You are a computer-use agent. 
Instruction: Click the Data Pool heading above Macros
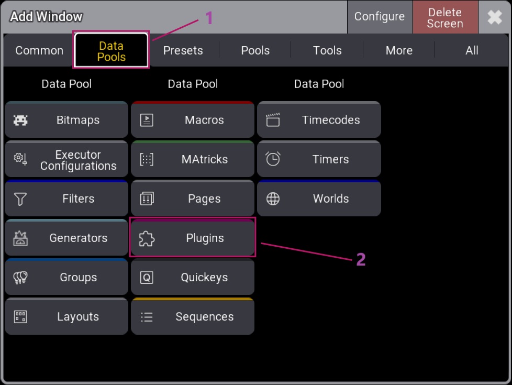coord(193,84)
